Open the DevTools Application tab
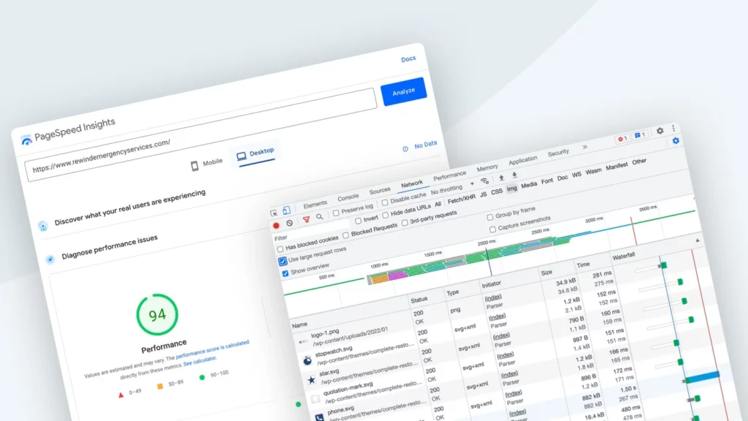The width and height of the screenshot is (748, 421). (x=523, y=160)
